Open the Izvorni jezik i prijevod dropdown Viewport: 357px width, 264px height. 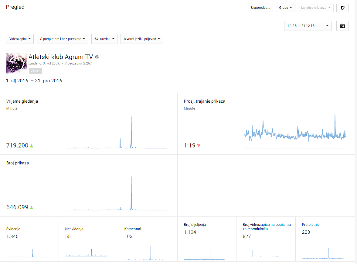(x=142, y=39)
